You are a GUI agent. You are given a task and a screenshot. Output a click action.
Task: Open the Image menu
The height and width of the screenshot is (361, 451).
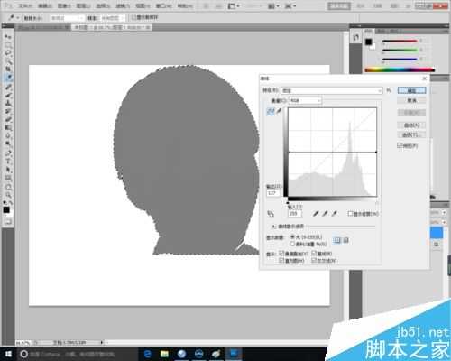[x=64, y=6]
